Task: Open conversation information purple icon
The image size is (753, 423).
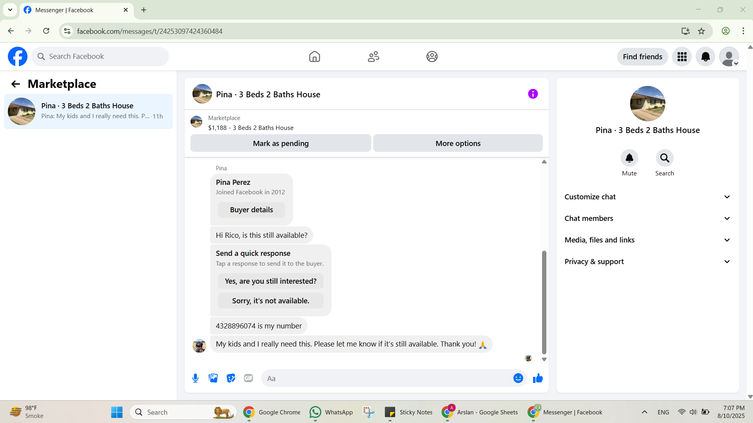Action: [533, 94]
